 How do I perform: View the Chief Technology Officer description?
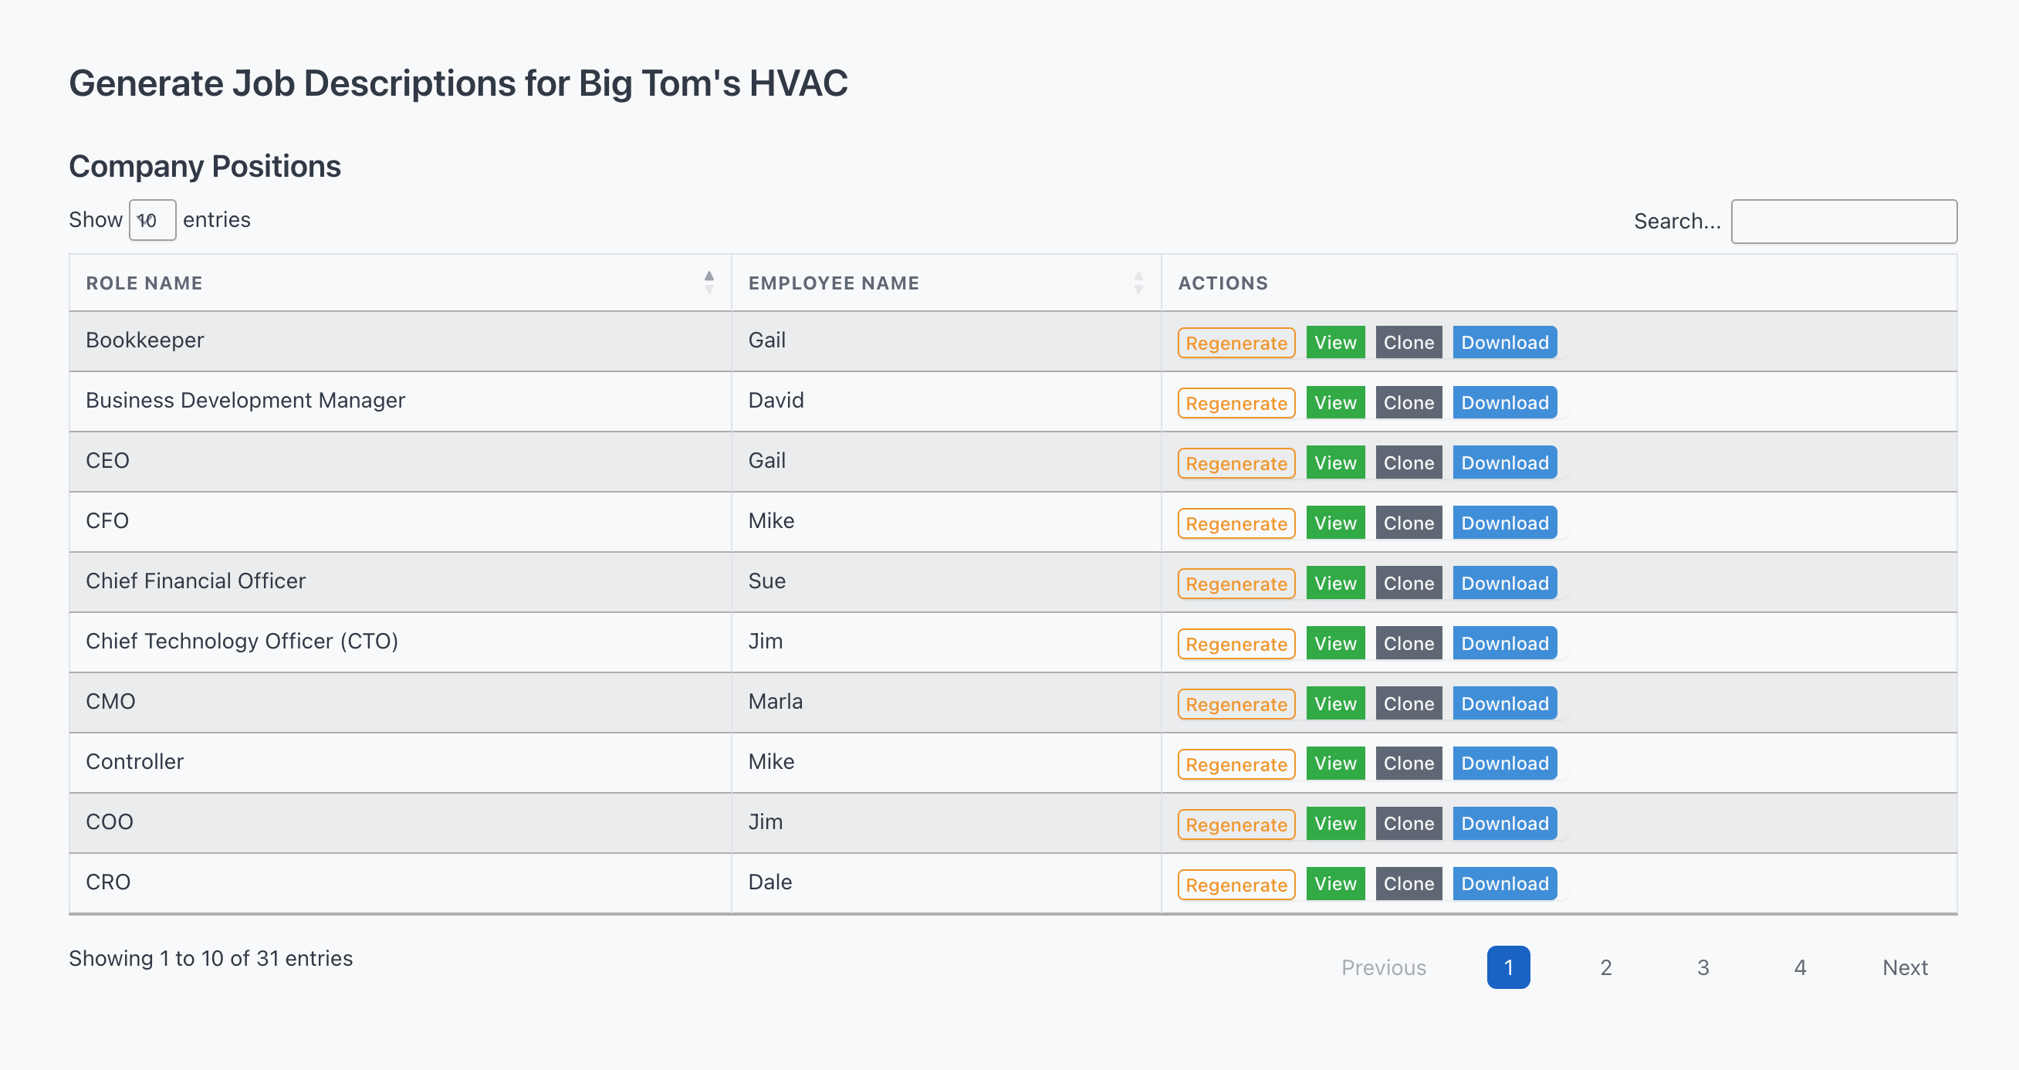click(1334, 644)
